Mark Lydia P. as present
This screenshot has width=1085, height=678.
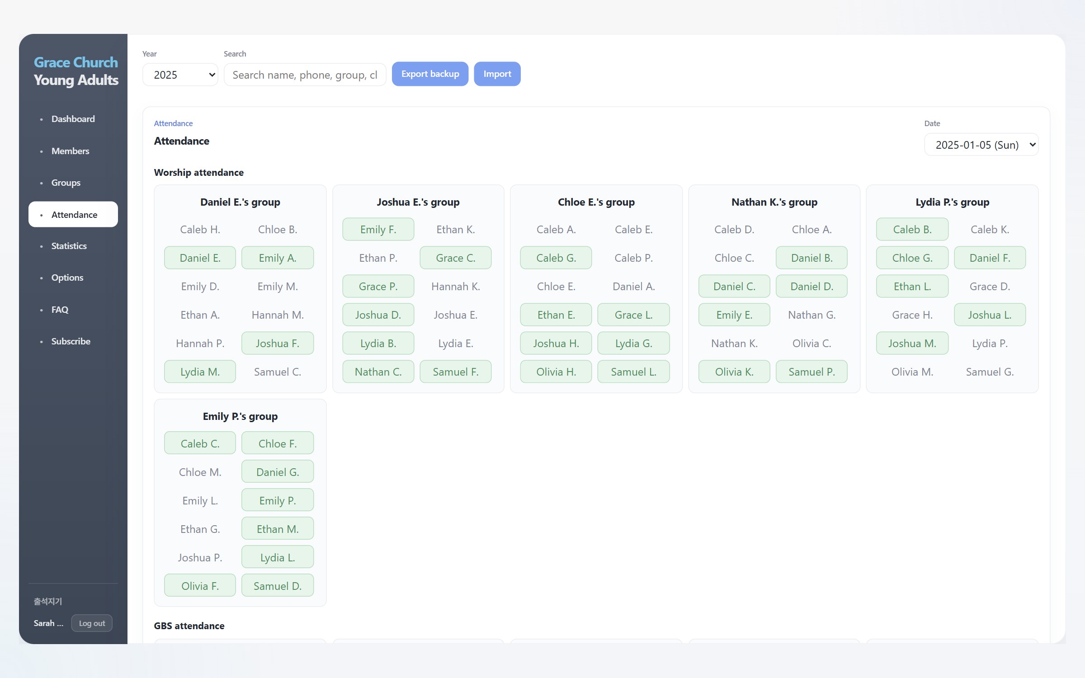990,344
